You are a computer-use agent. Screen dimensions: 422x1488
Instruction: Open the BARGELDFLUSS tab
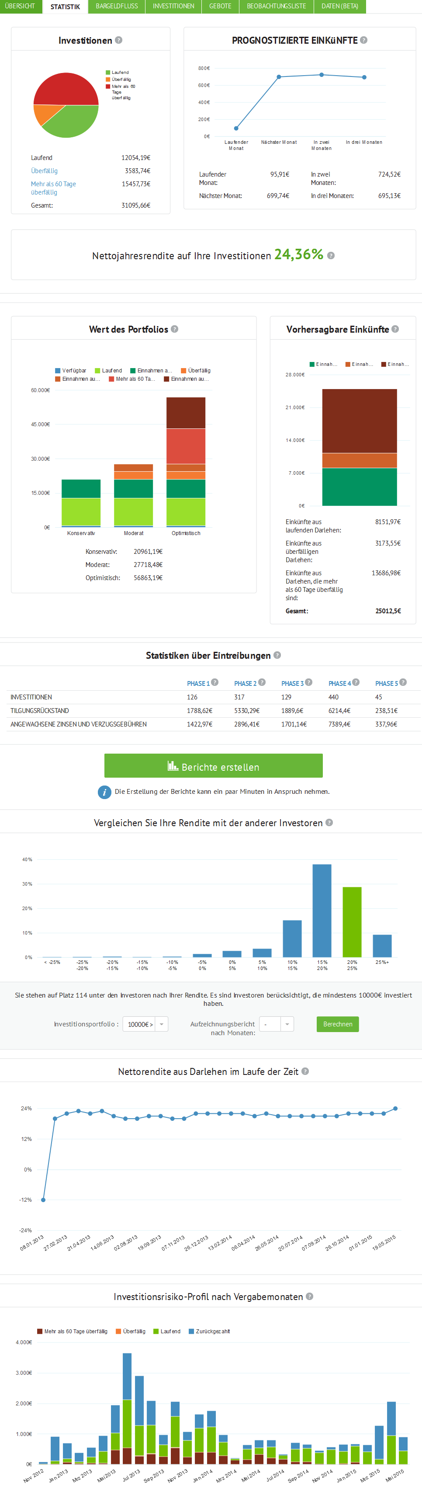117,7
